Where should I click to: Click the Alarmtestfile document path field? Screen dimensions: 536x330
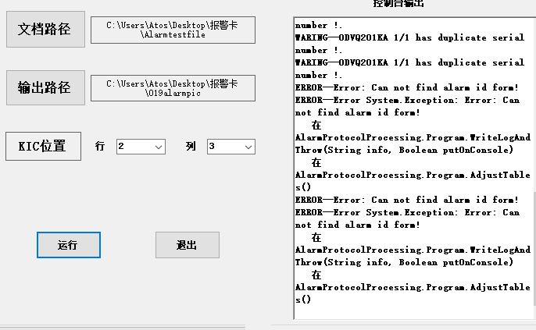pos(173,30)
